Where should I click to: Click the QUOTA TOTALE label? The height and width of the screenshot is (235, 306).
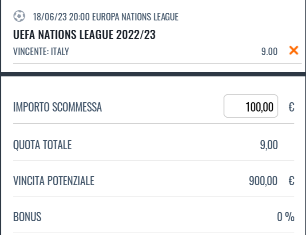43,145
